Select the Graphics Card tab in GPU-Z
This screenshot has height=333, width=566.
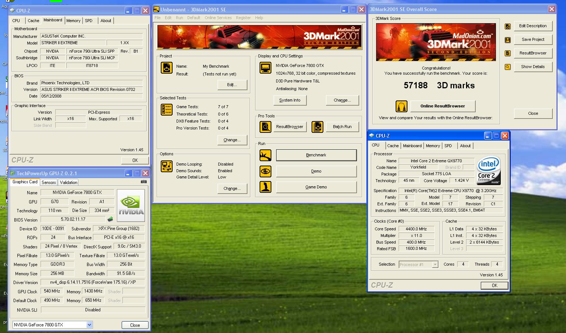pos(25,182)
